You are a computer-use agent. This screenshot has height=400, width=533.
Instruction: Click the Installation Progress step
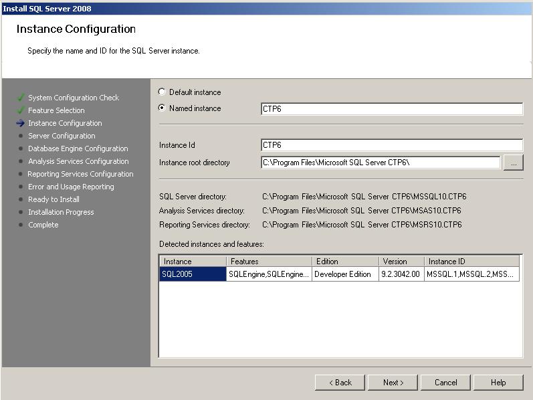61,212
